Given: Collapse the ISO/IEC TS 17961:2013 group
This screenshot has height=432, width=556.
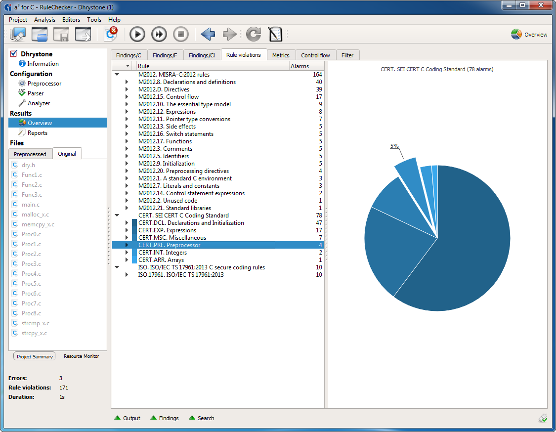Looking at the screenshot, I should (x=117, y=267).
